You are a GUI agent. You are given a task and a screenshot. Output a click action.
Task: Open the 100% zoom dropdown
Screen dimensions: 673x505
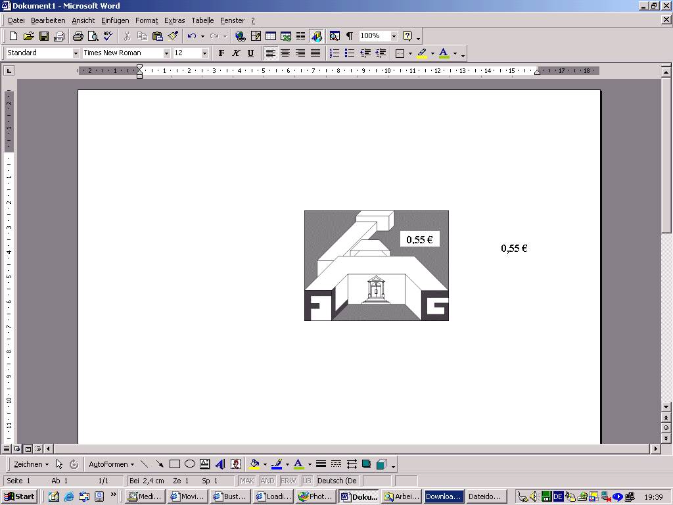[x=394, y=36]
